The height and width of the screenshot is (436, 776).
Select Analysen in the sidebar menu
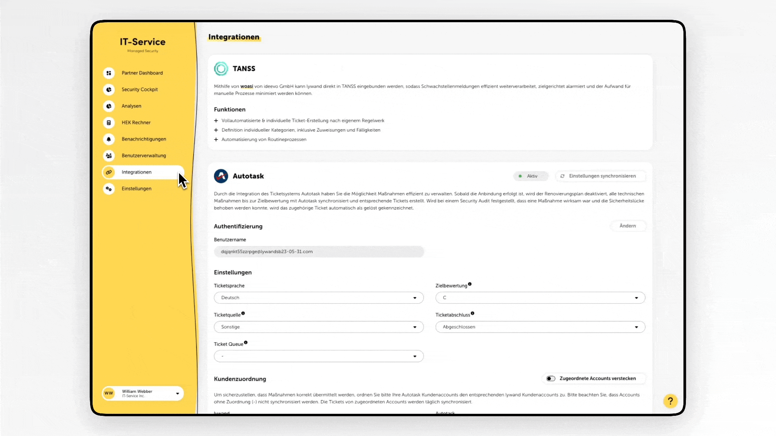click(131, 106)
